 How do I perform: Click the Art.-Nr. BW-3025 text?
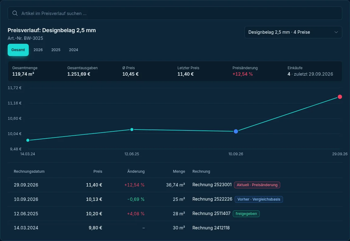[25, 38]
